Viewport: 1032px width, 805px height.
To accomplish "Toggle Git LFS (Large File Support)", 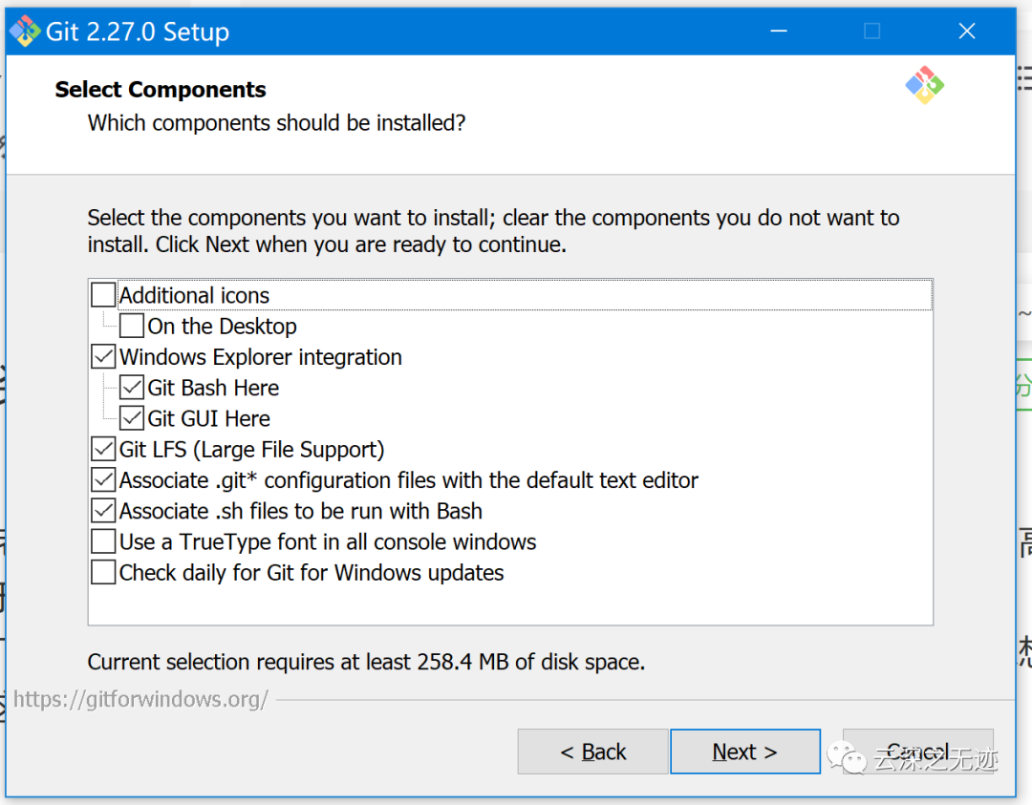I will [103, 449].
